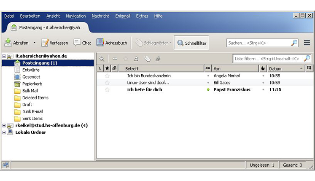Select the Papierkorb folder
Viewport: 315px width, 181px height.
point(32,84)
